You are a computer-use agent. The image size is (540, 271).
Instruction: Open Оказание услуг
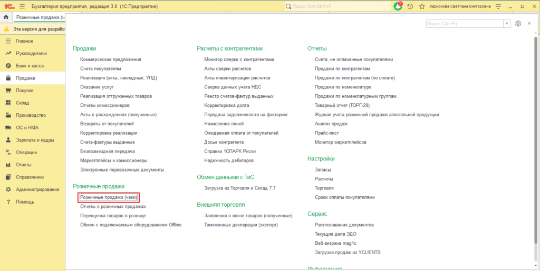[x=97, y=87]
